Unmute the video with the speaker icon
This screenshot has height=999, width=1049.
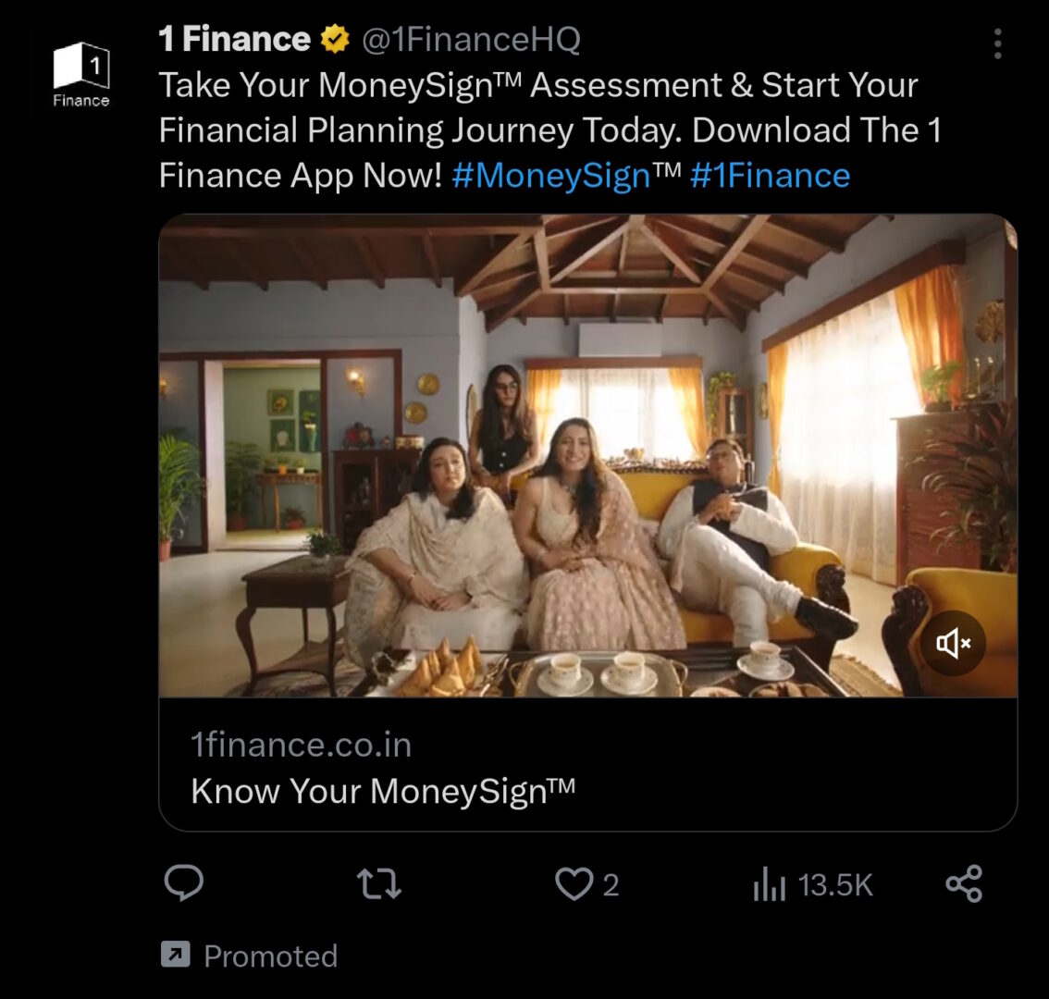coord(953,643)
